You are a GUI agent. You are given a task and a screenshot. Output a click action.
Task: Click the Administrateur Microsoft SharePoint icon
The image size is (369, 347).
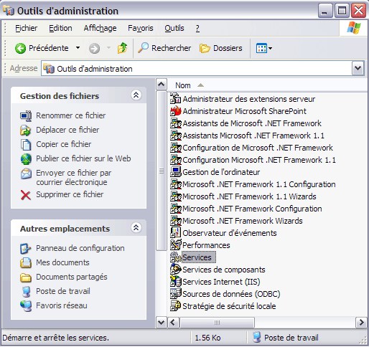pos(176,111)
